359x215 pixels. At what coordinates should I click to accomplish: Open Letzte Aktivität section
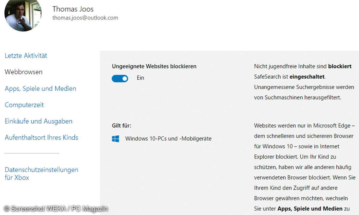[26, 56]
